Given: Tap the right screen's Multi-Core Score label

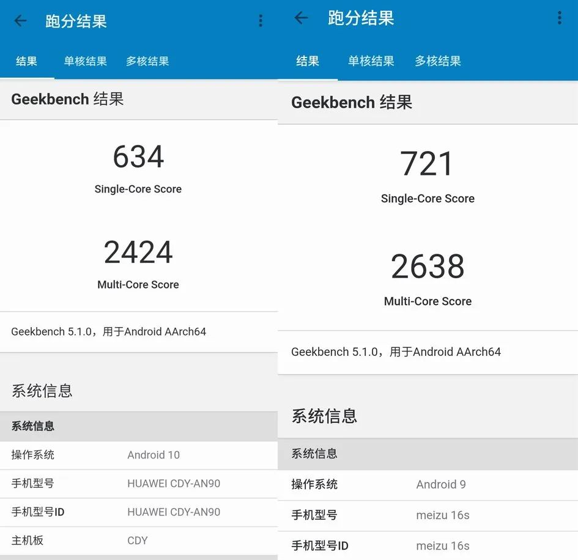Looking at the screenshot, I should tap(428, 301).
